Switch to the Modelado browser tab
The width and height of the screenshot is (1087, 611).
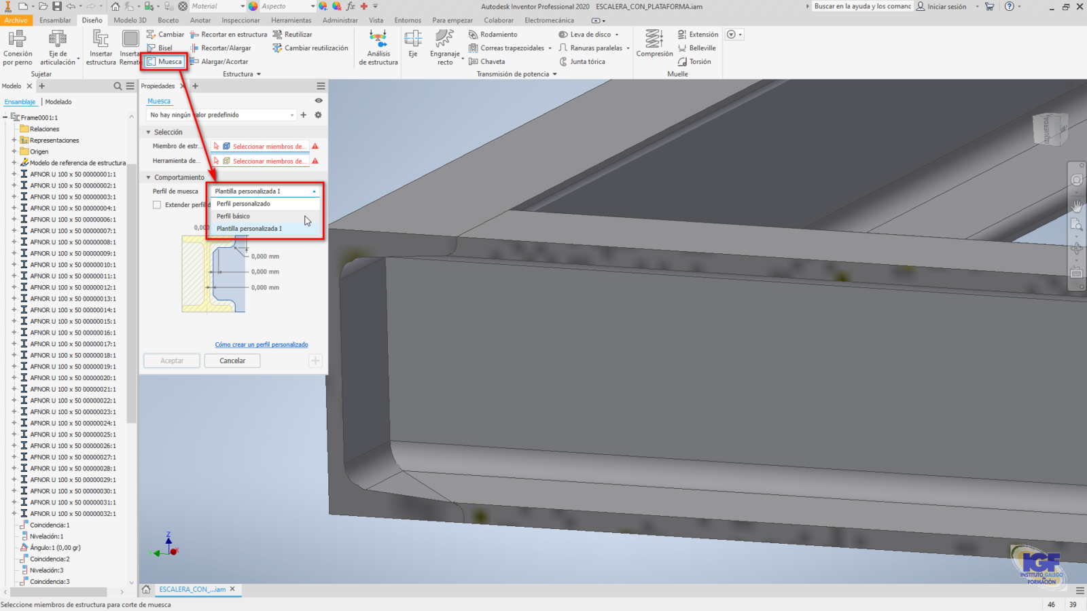(x=58, y=101)
